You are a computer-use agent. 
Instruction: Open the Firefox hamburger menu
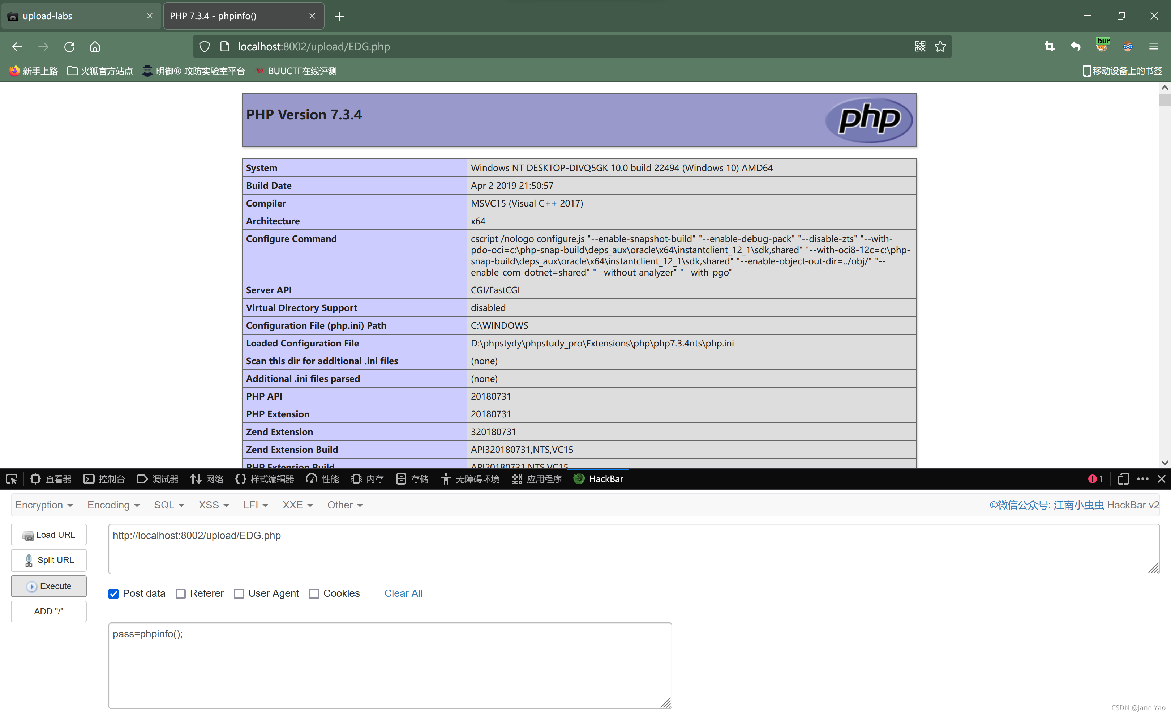point(1153,47)
